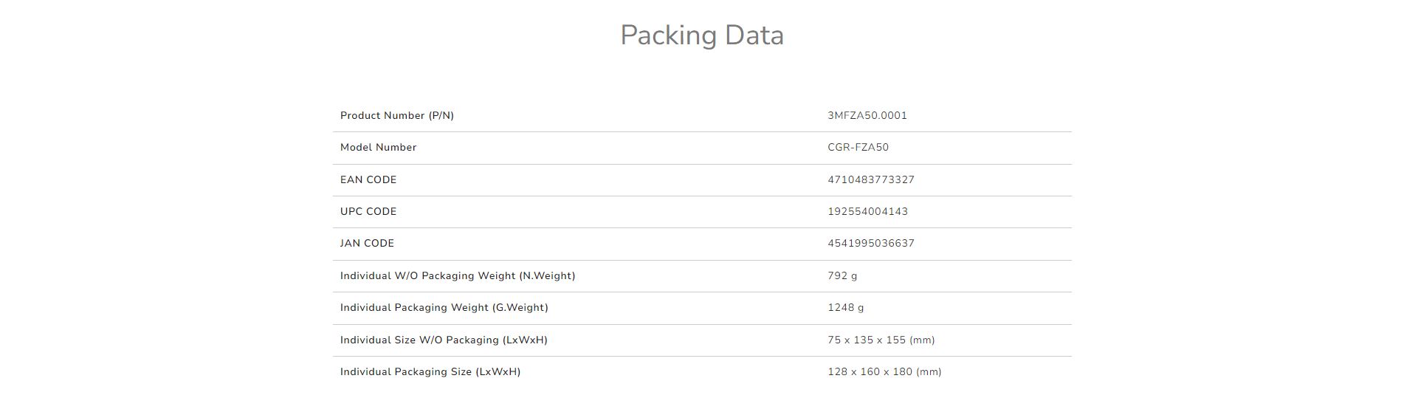The width and height of the screenshot is (1404, 398).
Task: Click the Model Number row label
Action: tap(378, 148)
